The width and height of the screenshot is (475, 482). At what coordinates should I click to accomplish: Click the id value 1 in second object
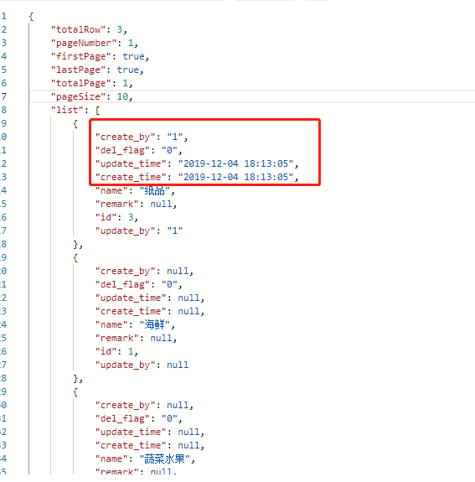point(131,351)
